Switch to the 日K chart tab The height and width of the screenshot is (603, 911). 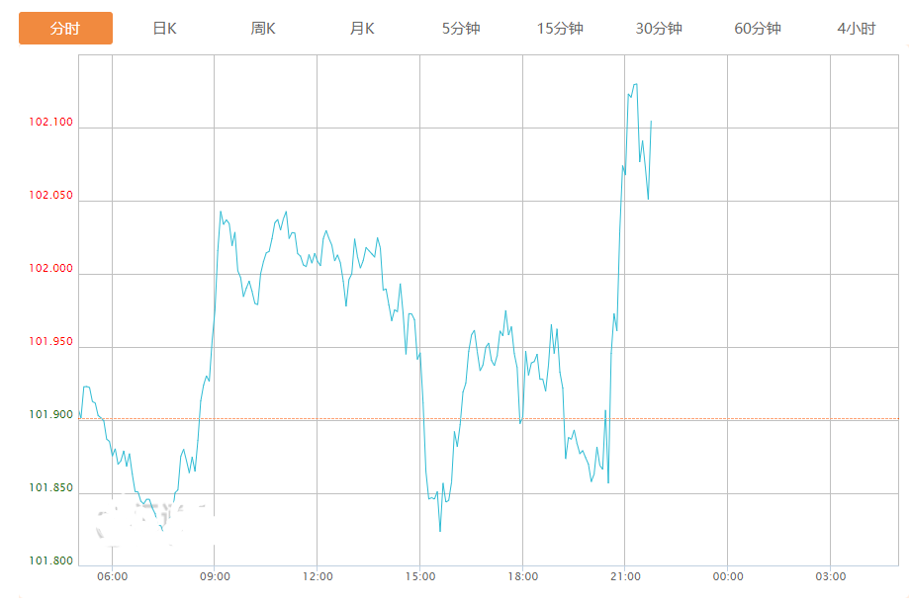(x=164, y=29)
